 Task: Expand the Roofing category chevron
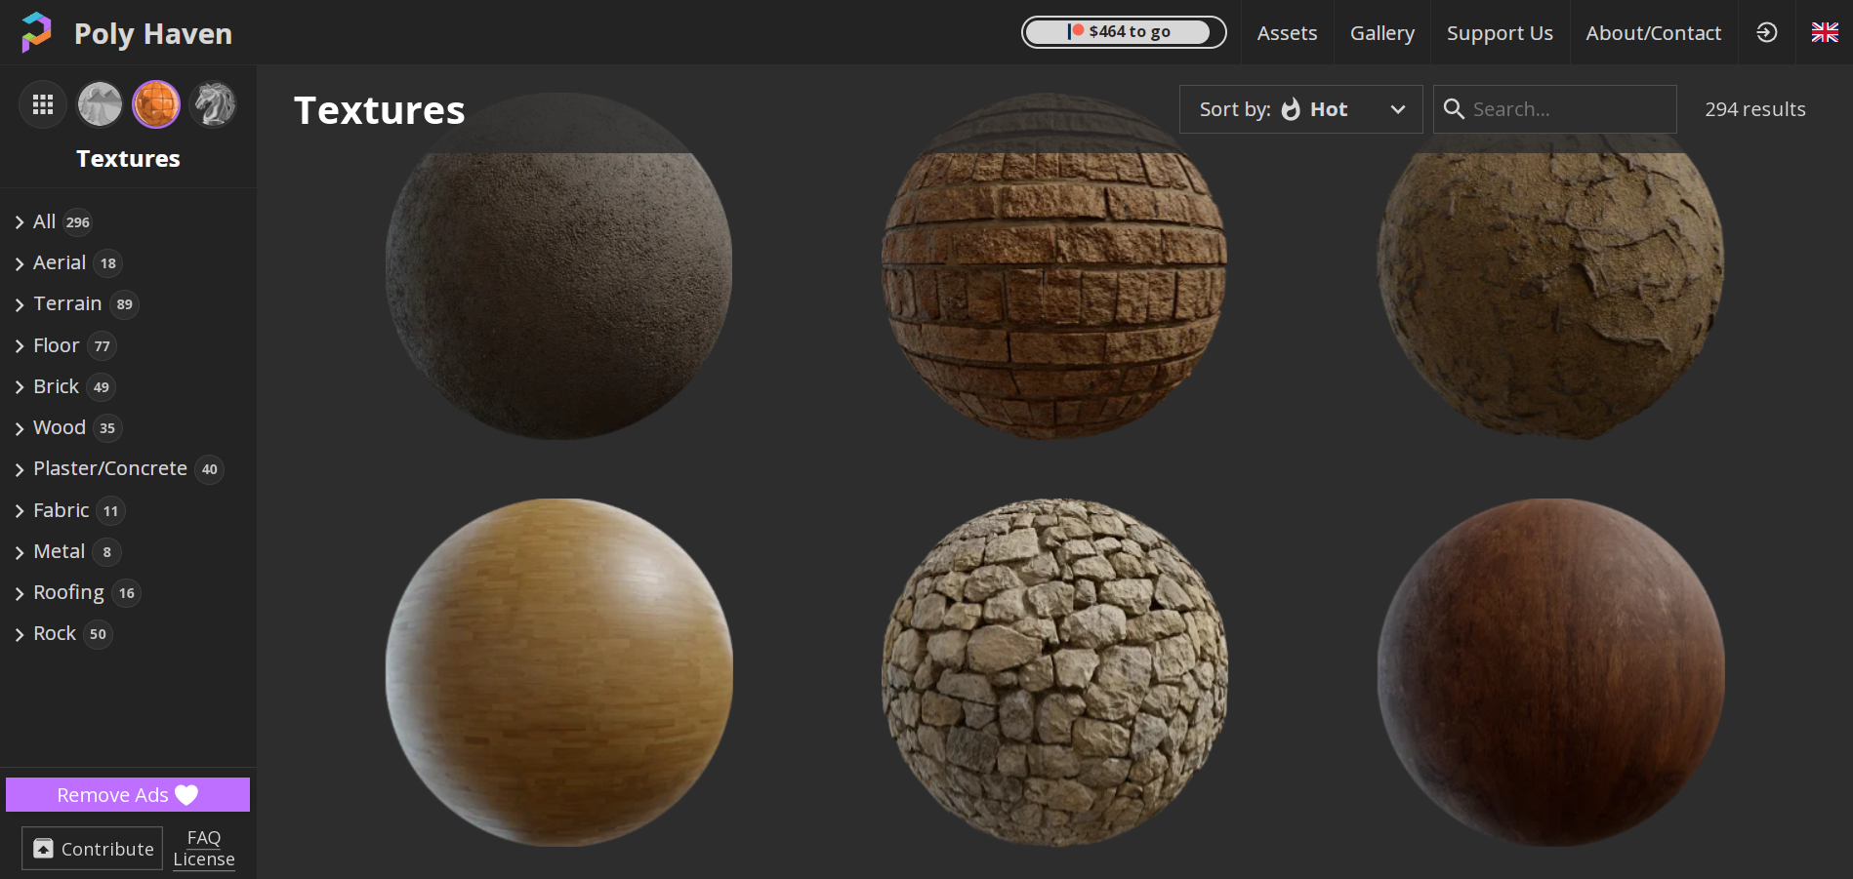click(x=20, y=593)
